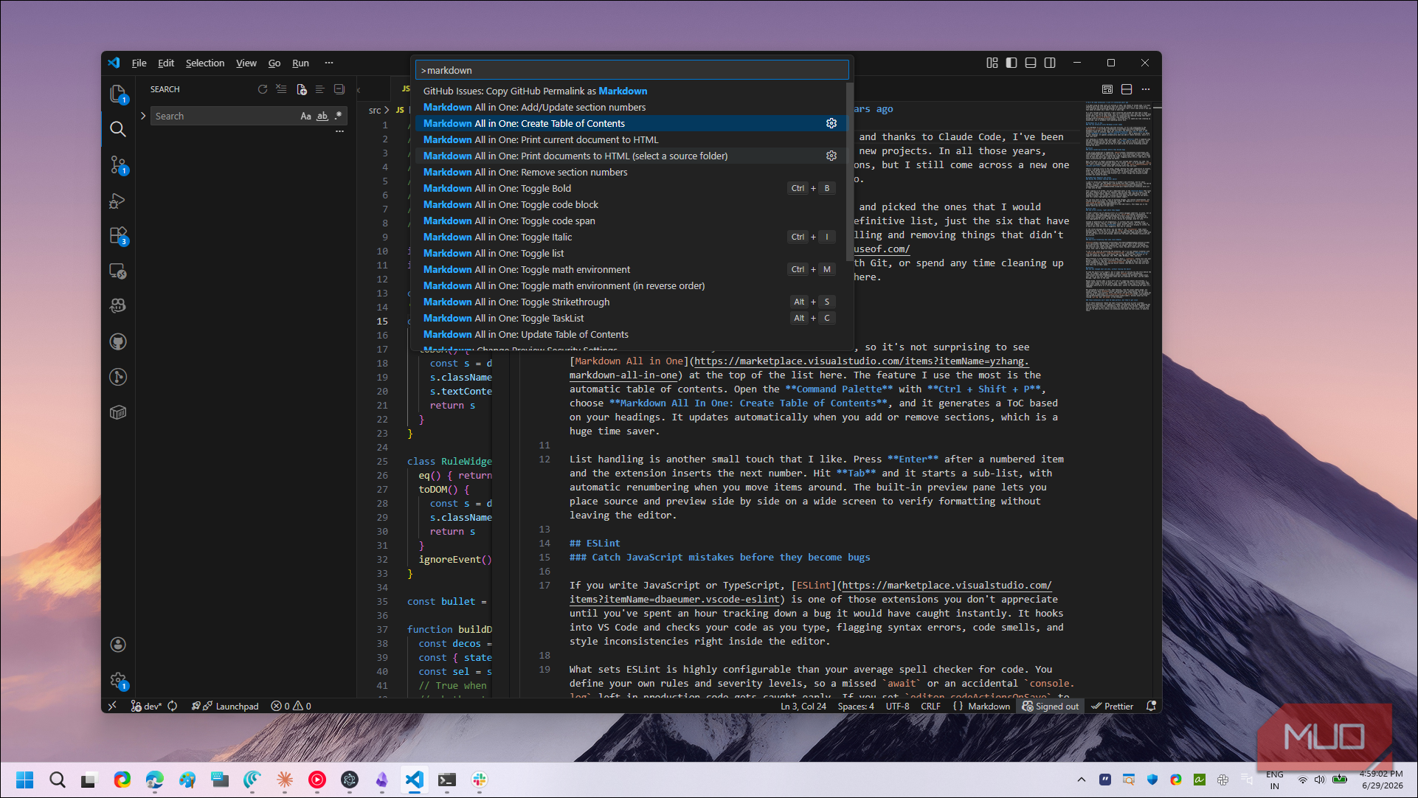Expand the Toggle Replace chevron beside Search
Viewport: 1418px width, 798px height.
tap(143, 116)
